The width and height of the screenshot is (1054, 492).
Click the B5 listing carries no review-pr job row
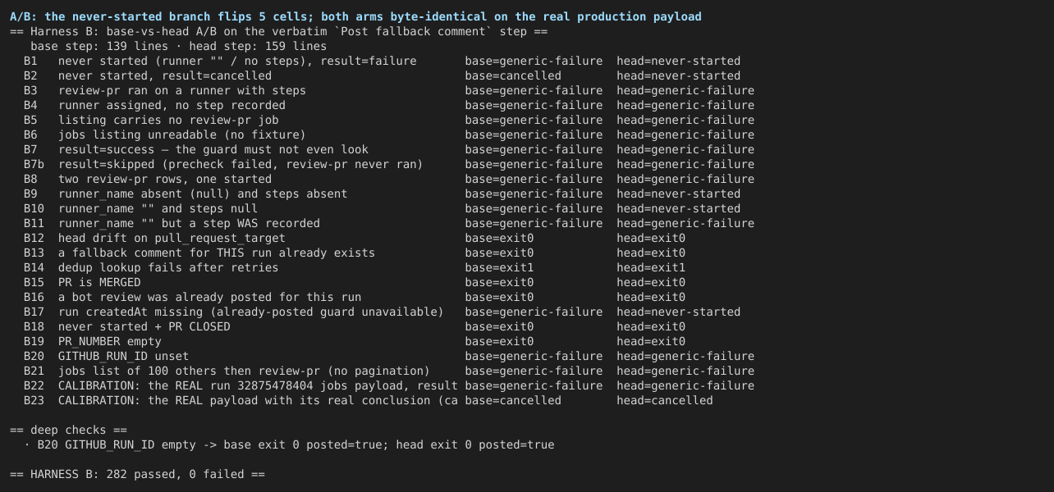[388, 120]
